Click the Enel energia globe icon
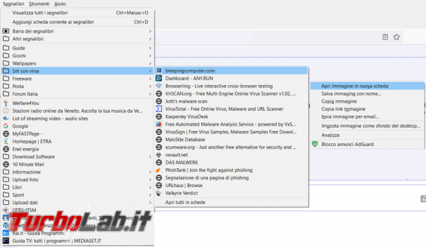Image resolution: width=426 pixels, height=248 pixels. (6, 149)
